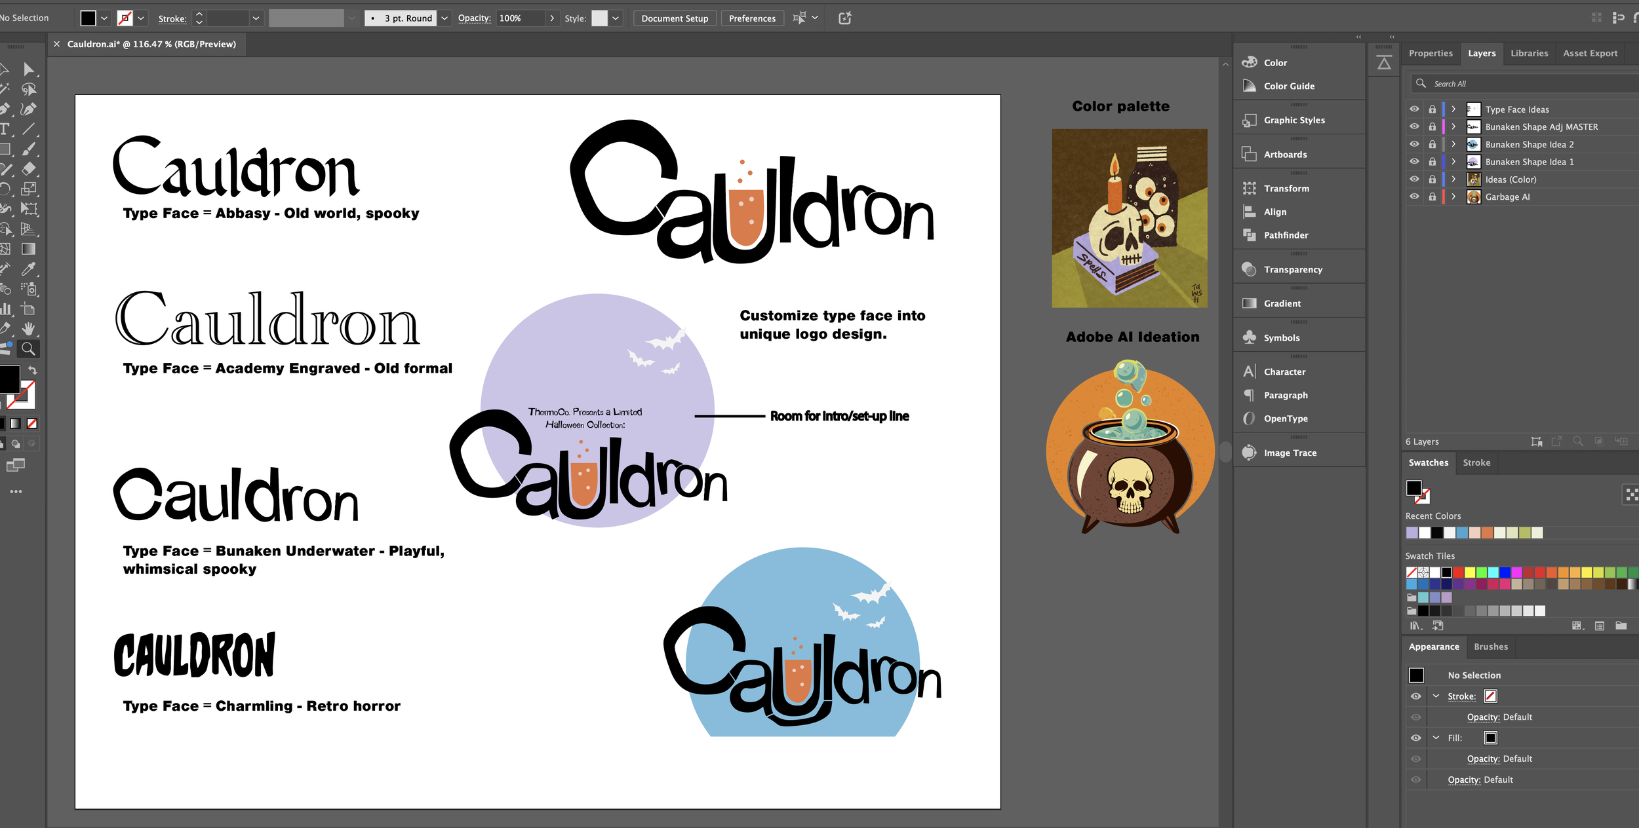Unlock the Ideas (Color) layer
The width and height of the screenshot is (1639, 828).
[1432, 179]
